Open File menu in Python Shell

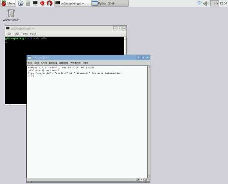pos(30,63)
